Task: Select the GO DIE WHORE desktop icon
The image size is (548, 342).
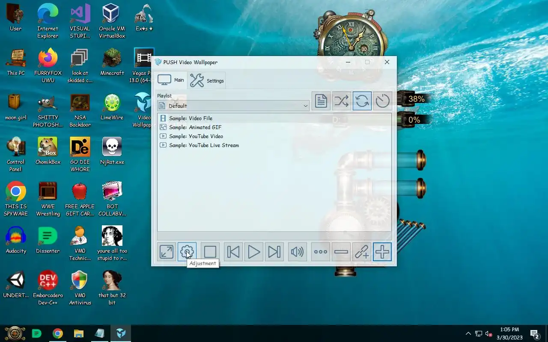Action: click(80, 155)
